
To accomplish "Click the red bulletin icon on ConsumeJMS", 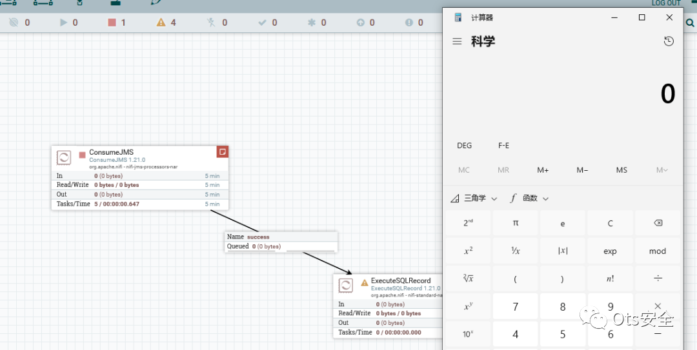I will 223,151.
